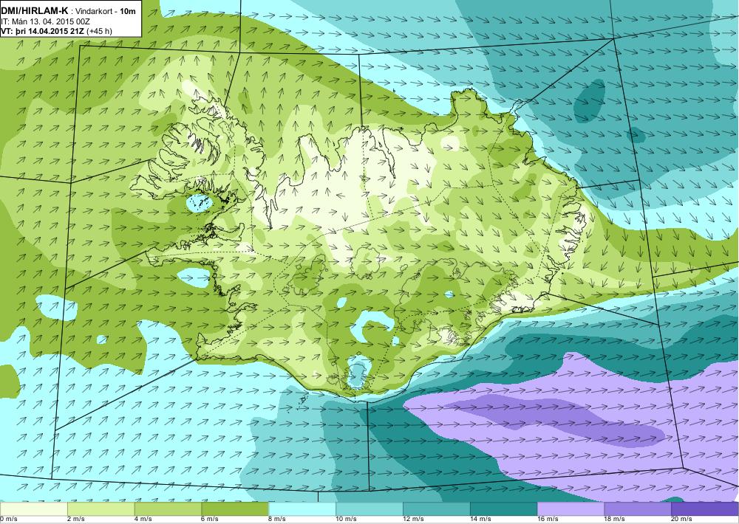
Task: Click the dark violet swatch above 20 m/s
Action: coord(705,509)
